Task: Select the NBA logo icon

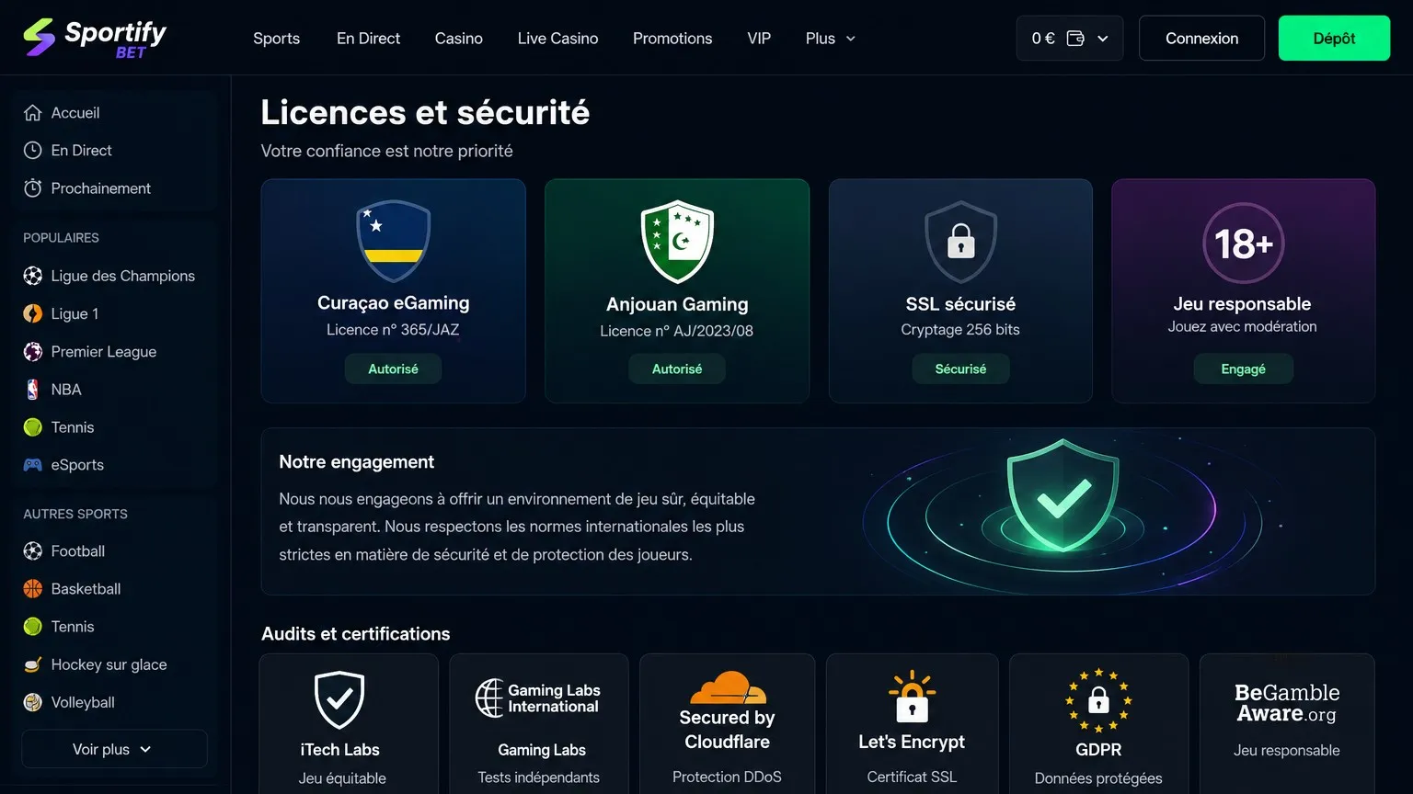Action: pos(33,390)
